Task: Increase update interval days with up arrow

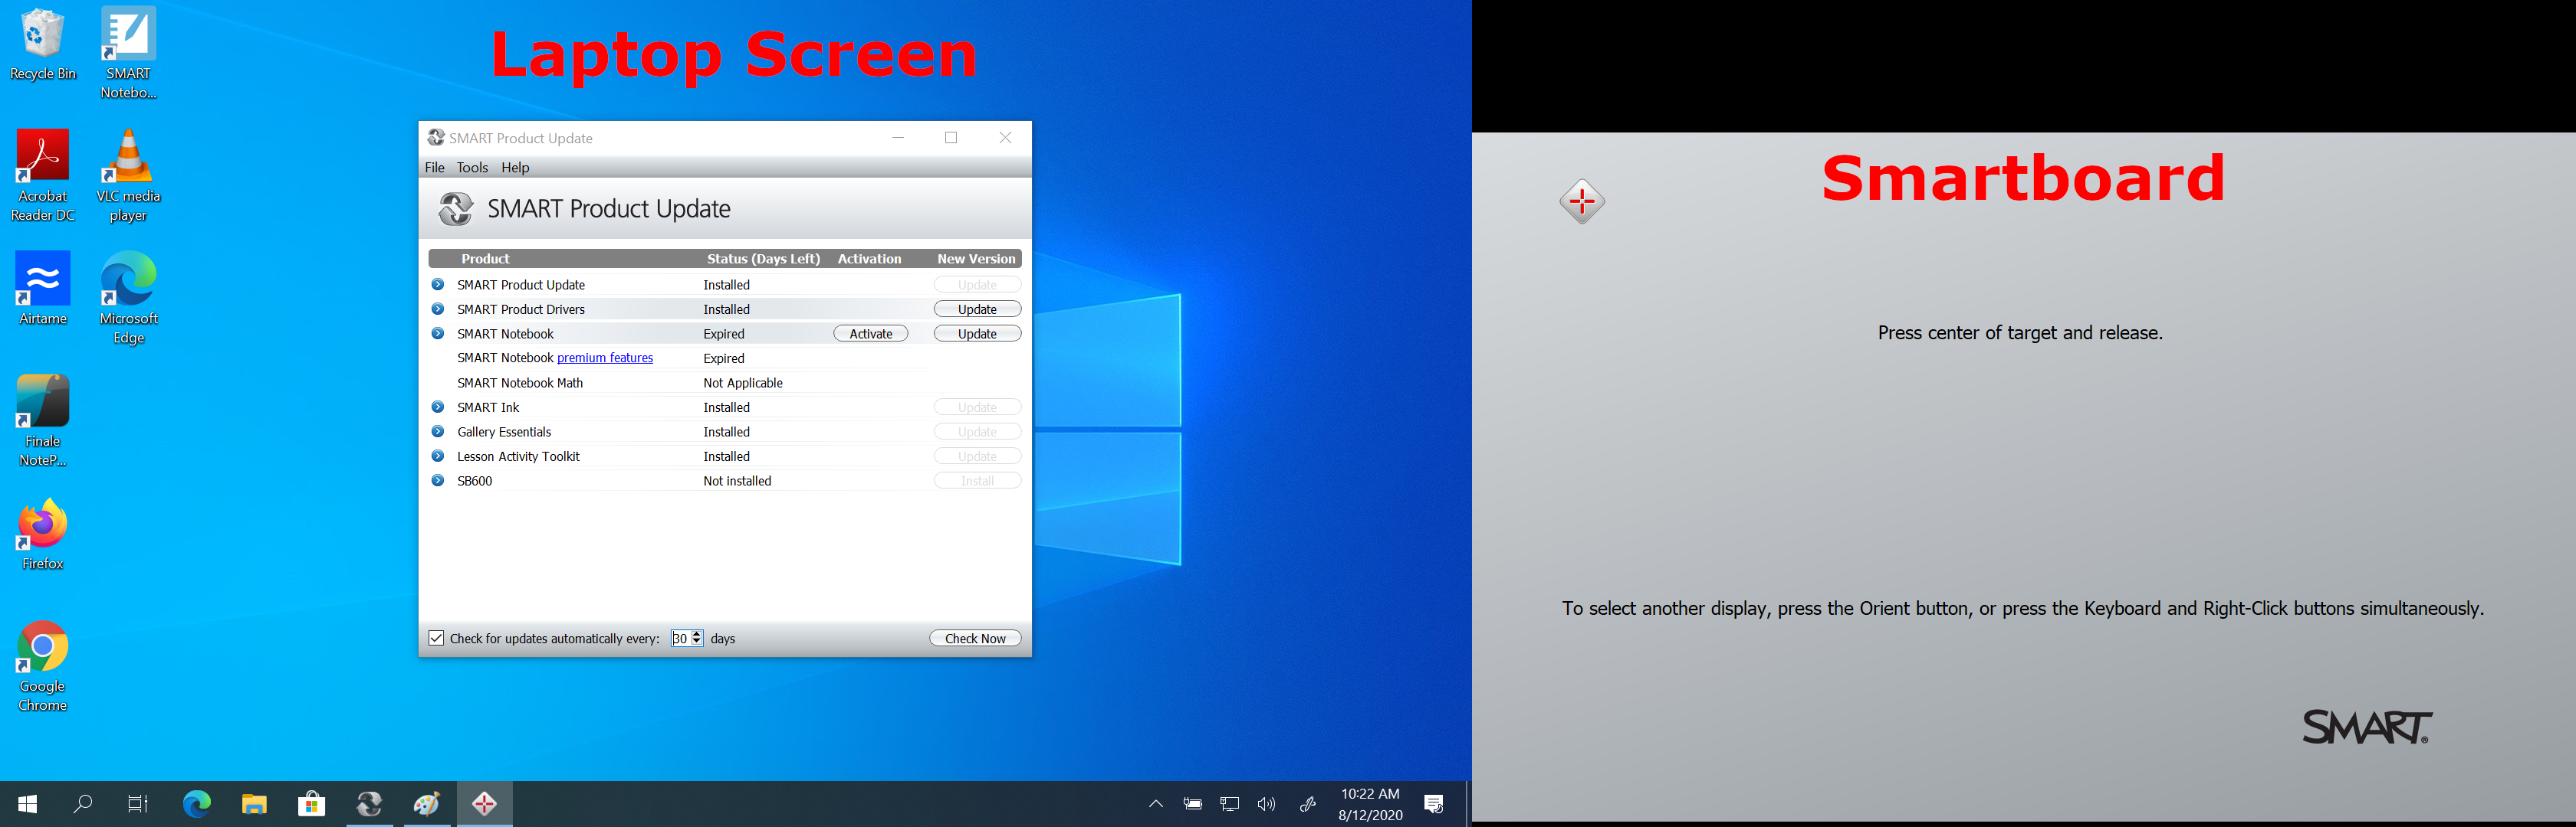Action: tap(697, 634)
